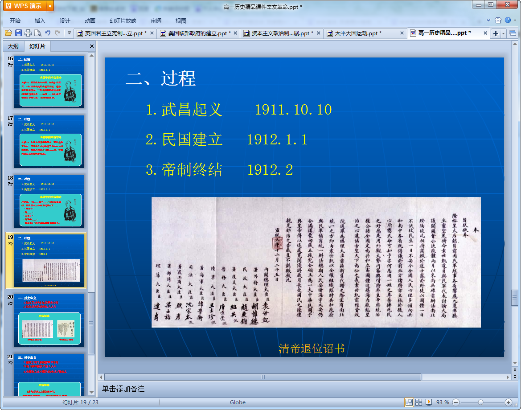Select slide 20 历史意义 thumbnail
This screenshot has width=521, height=410.
tap(49, 320)
